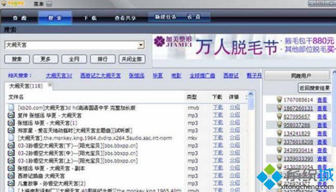Click the 全网 button
Image resolution: width=336 pixels, height=192 pixels.
pyautogui.click(x=74, y=59)
